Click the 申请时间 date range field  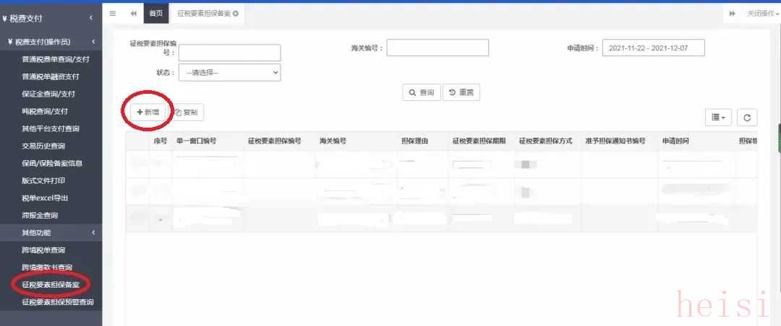coord(653,48)
